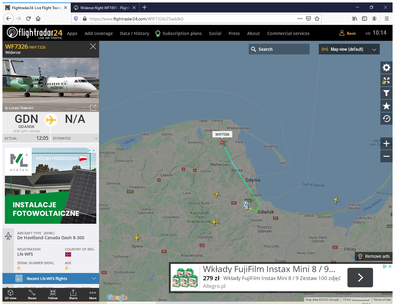Go back to the previous page

[9, 19]
